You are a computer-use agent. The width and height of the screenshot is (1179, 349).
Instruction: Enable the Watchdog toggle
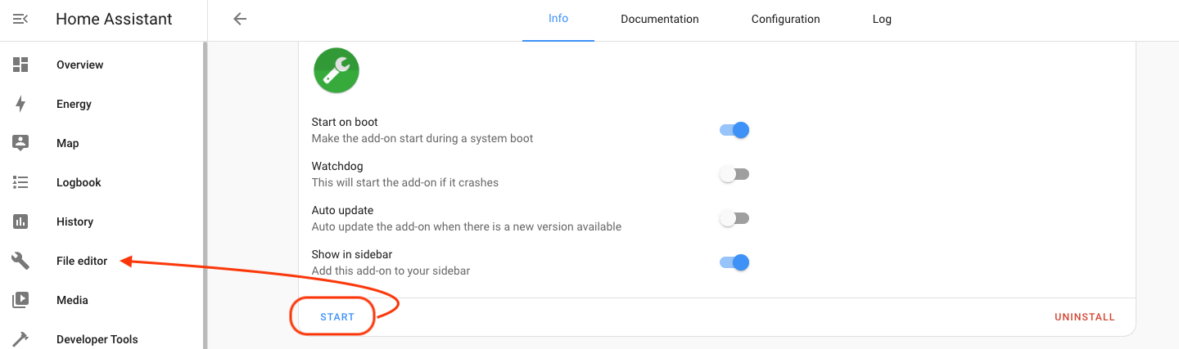pos(734,174)
